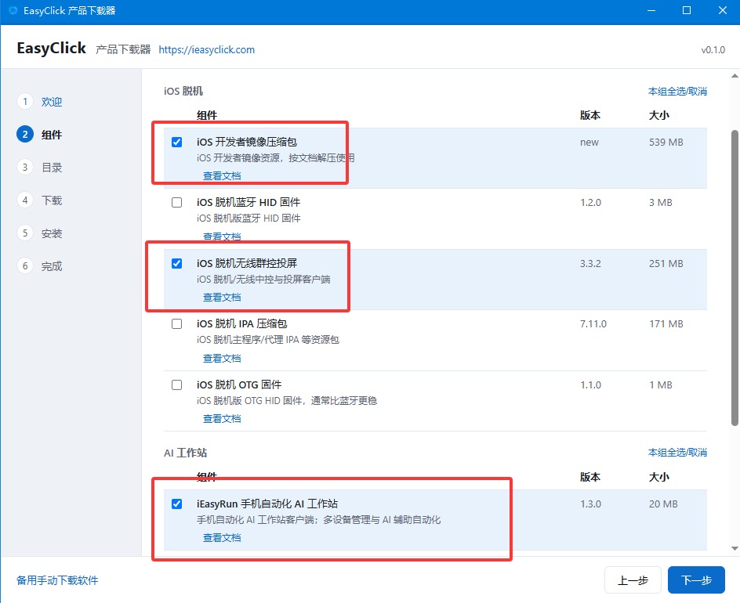Open 查看文档 for iOS 脱机无线群控投屏
Image resolution: width=740 pixels, height=603 pixels.
pyautogui.click(x=222, y=297)
